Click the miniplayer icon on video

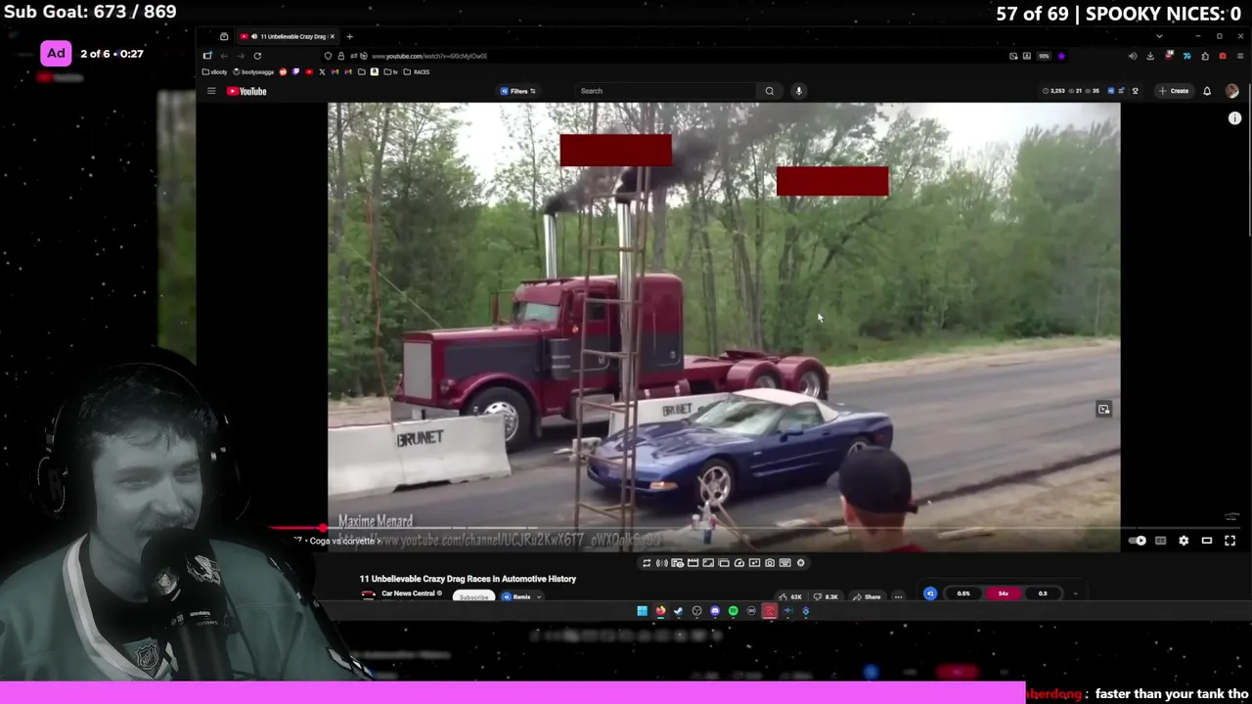click(x=1103, y=410)
